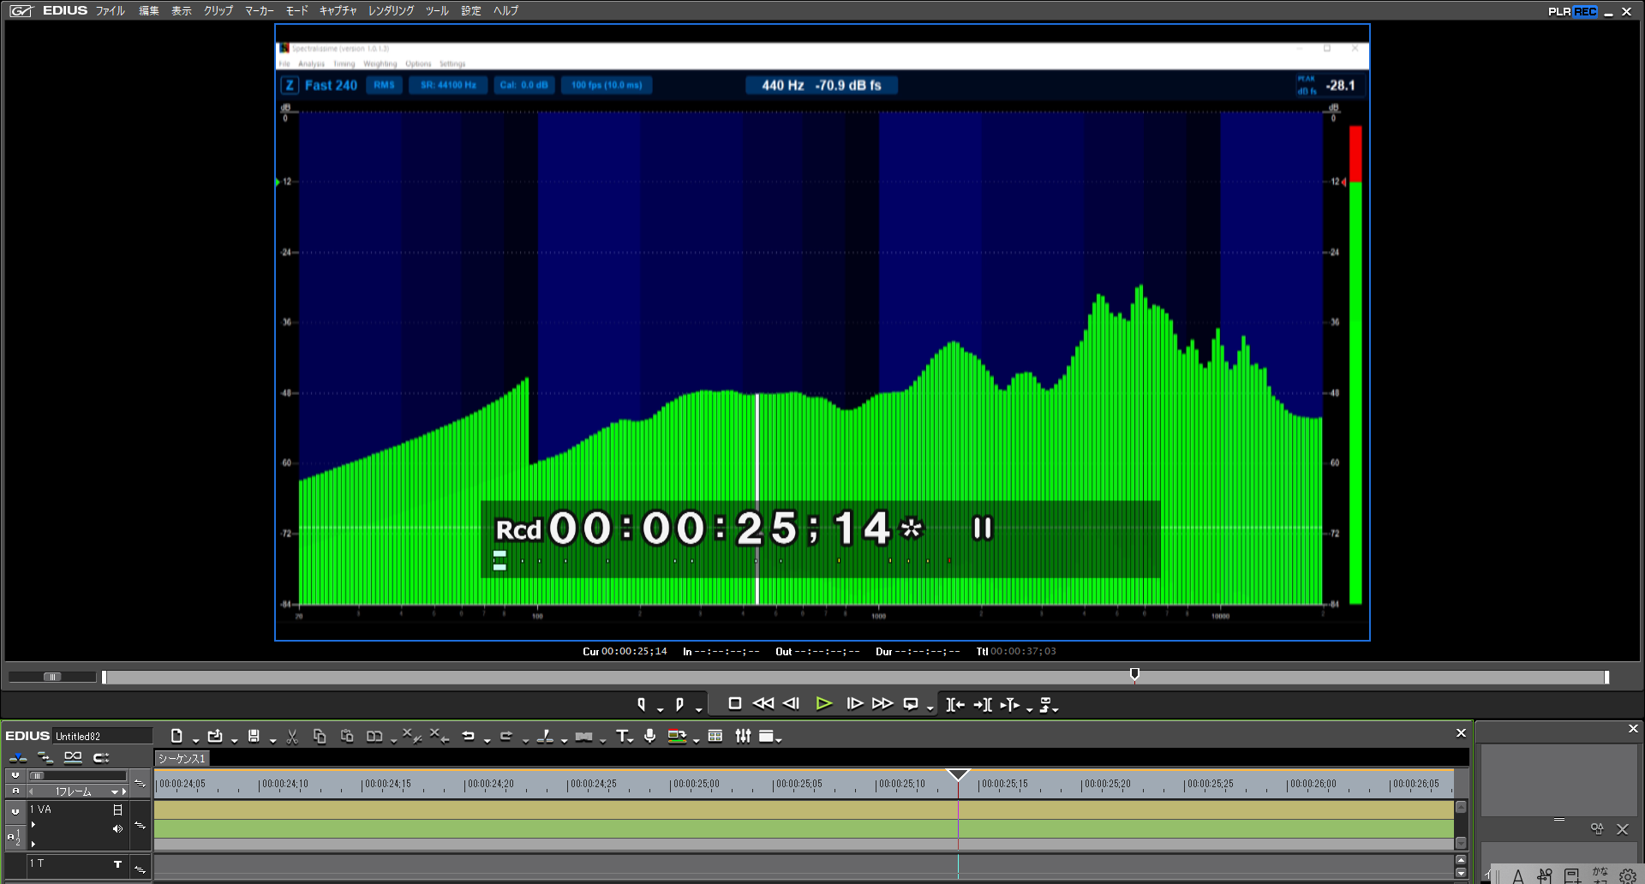Click the Fast Forward double-arrow button
Image resolution: width=1645 pixels, height=884 pixels.
(x=882, y=703)
